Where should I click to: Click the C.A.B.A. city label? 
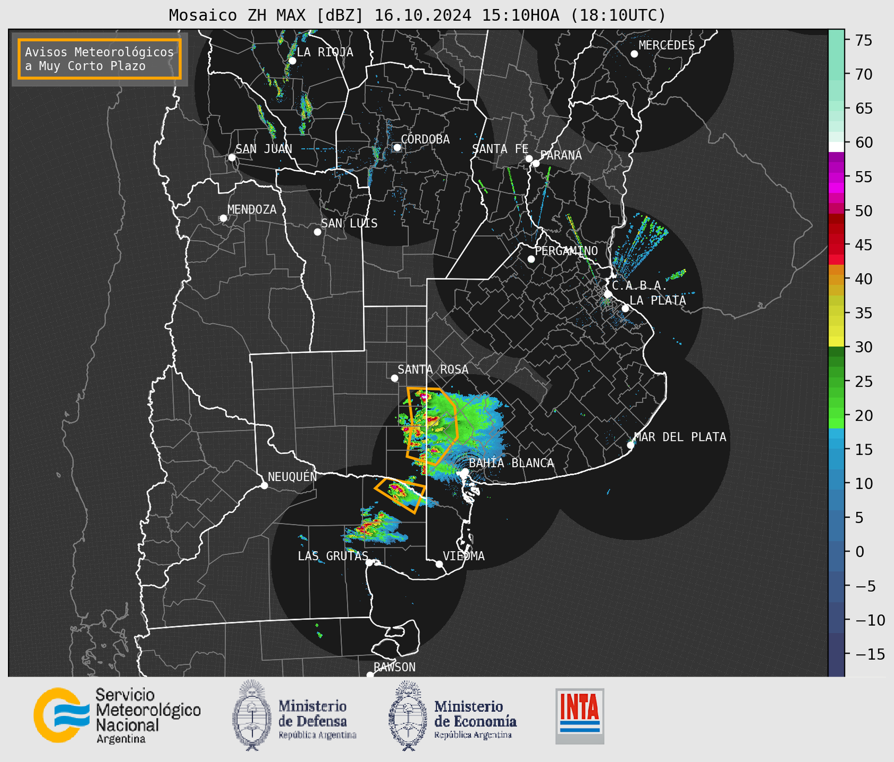click(x=640, y=286)
